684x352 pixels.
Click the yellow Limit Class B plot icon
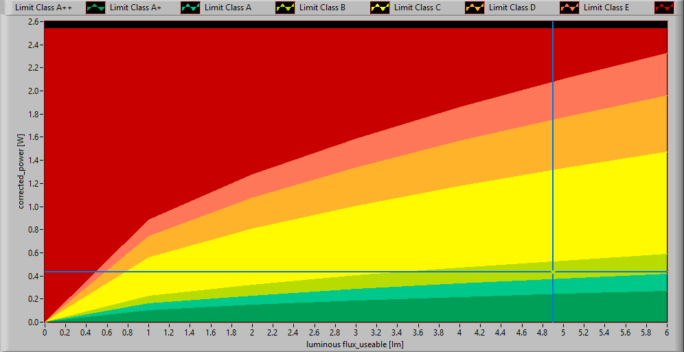point(380,8)
